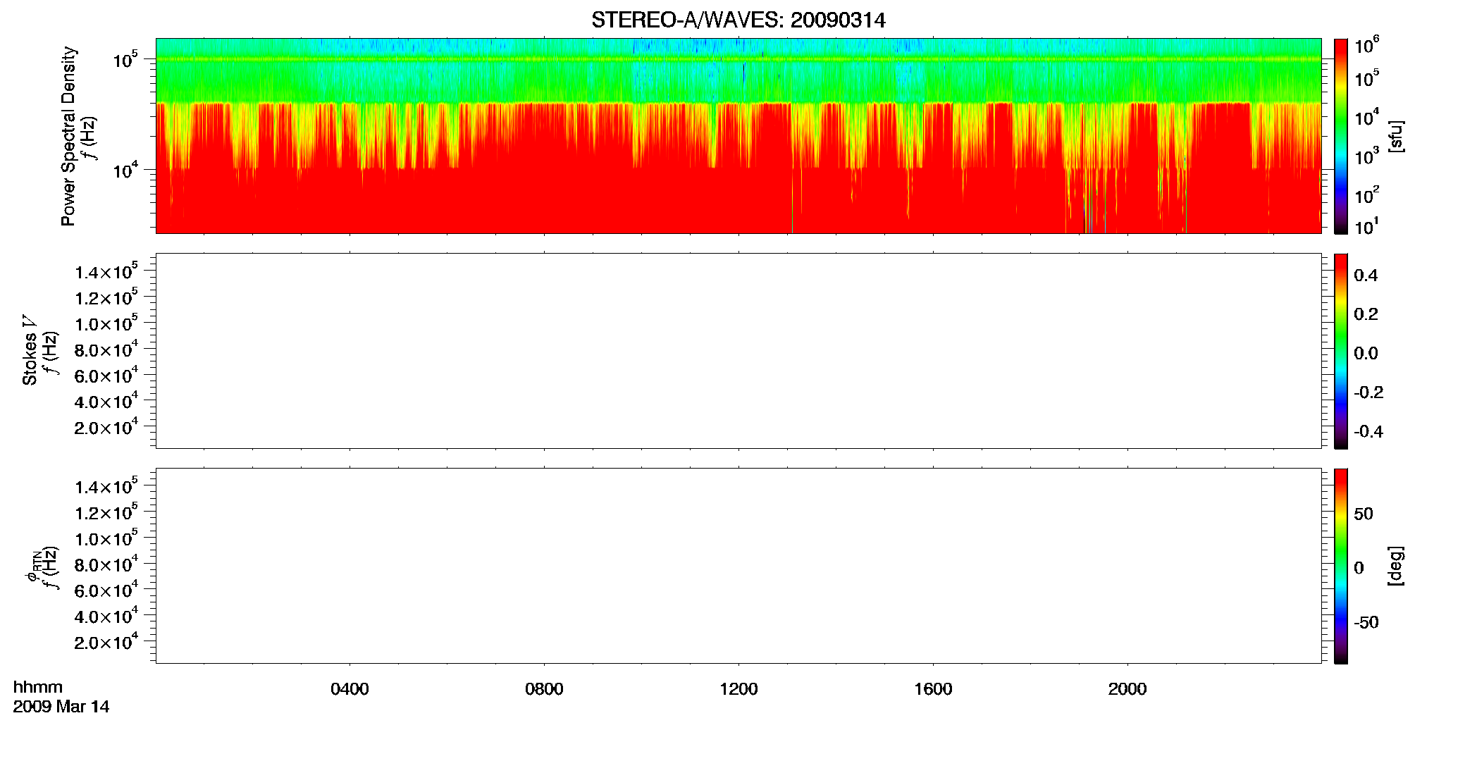Screen dimensions: 1477x761
Task: Click the 2009 Mar 14 date label
Action: point(61,707)
